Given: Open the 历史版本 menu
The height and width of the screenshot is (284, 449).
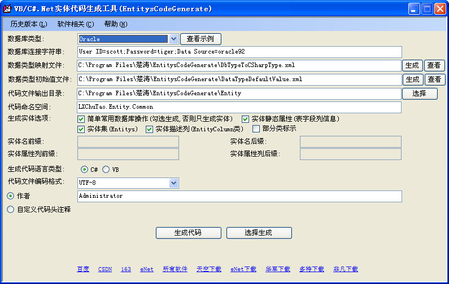Looking at the screenshot, I should [x=29, y=24].
